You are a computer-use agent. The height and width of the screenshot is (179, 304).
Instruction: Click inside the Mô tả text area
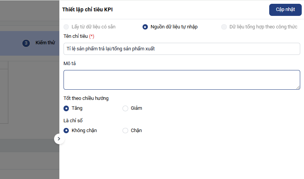[181, 79]
